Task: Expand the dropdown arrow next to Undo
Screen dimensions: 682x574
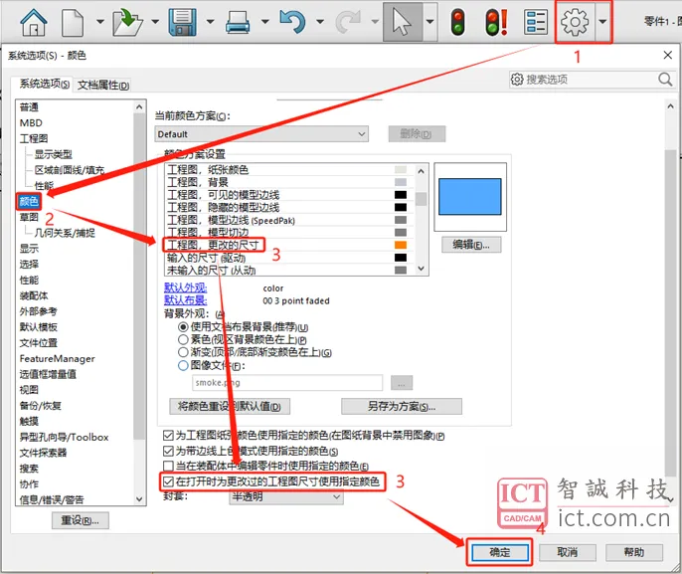Action: (320, 21)
